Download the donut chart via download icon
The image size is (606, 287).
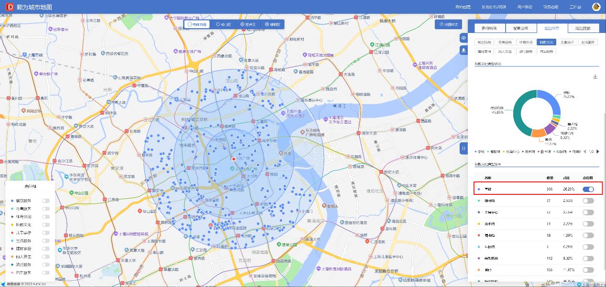coord(595,76)
